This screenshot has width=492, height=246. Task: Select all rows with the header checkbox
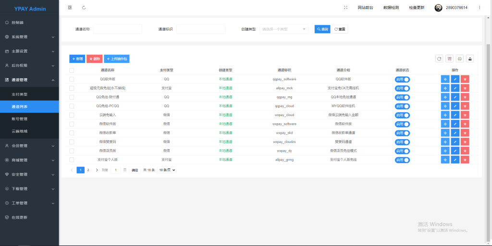pos(72,70)
